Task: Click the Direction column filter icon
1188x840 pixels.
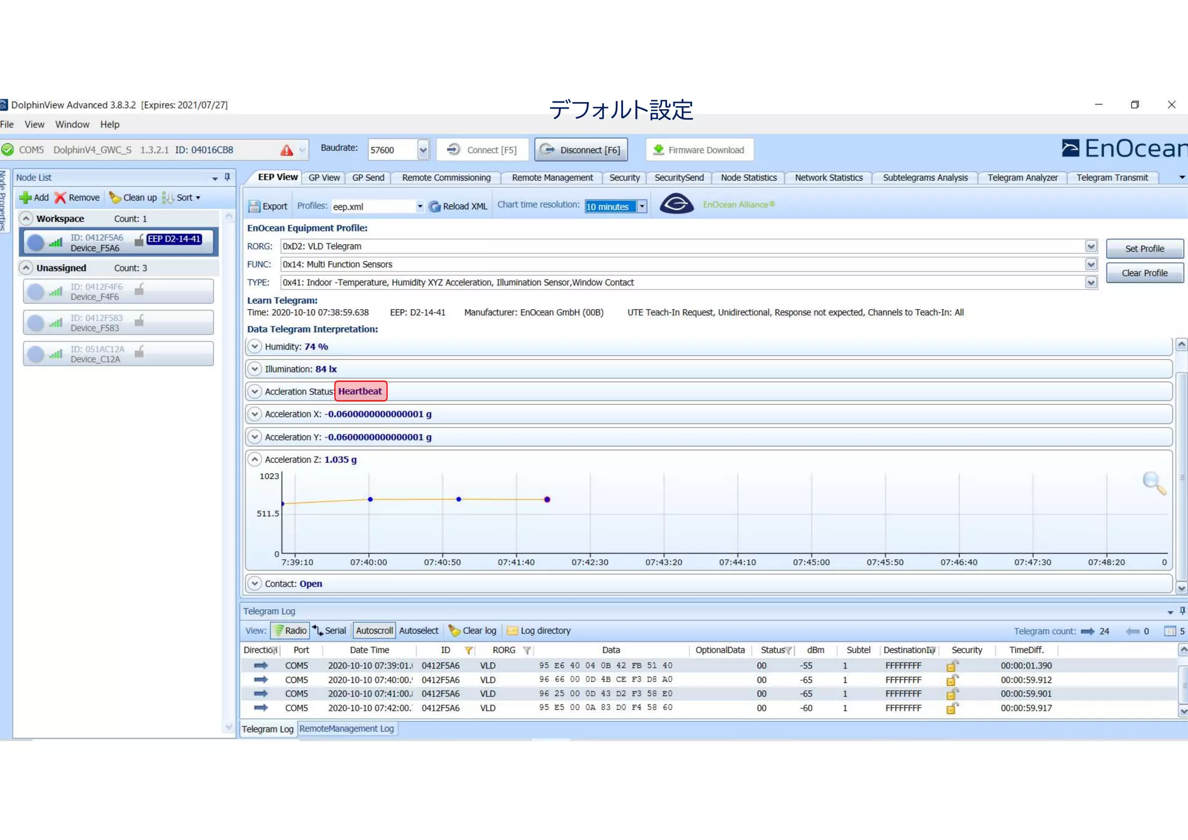Action: point(274,651)
